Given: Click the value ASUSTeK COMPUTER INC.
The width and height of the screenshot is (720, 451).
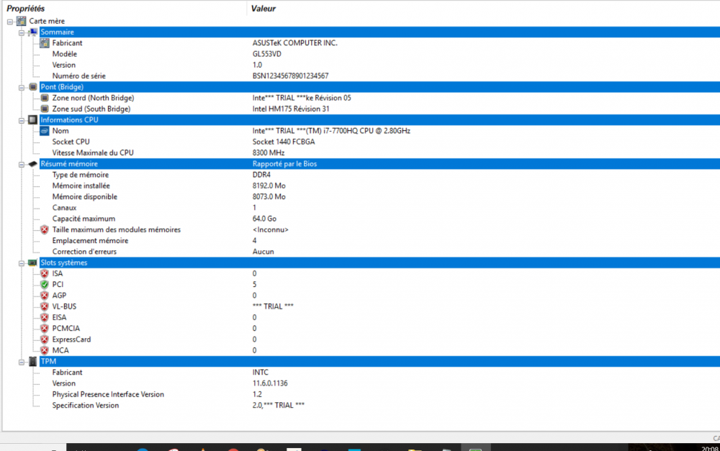Looking at the screenshot, I should click(x=294, y=43).
